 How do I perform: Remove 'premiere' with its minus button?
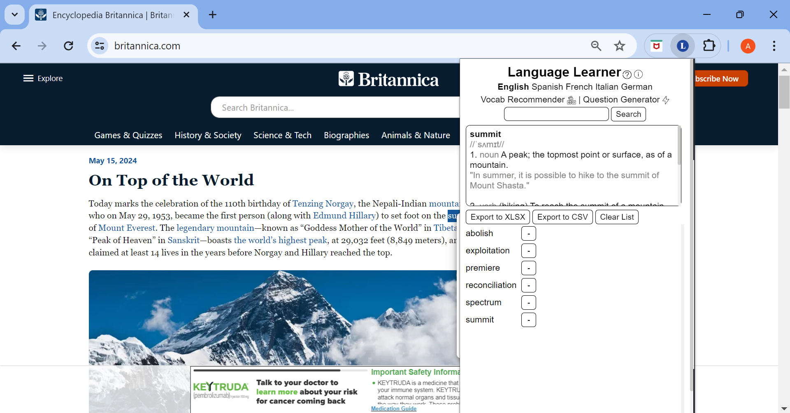529,268
